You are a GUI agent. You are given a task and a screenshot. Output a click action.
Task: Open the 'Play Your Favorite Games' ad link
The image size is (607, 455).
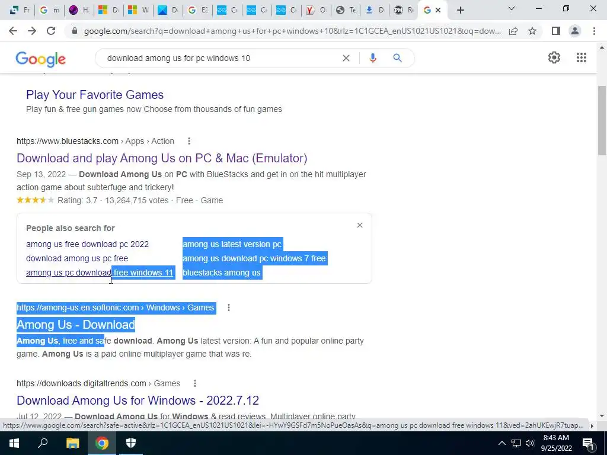(x=95, y=95)
